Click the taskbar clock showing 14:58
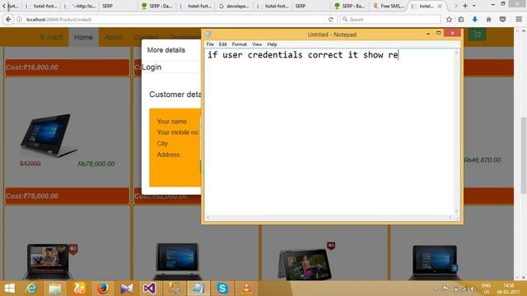This screenshot has height=296, width=527. (509, 289)
